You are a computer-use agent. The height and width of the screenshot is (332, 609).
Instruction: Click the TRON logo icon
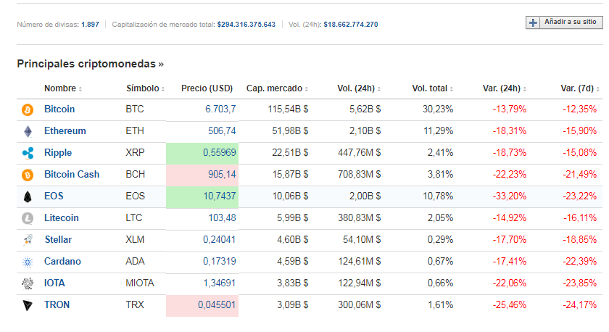(28, 306)
